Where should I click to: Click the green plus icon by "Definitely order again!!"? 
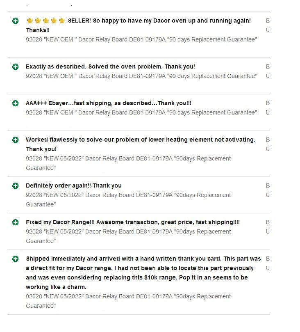click(x=16, y=185)
